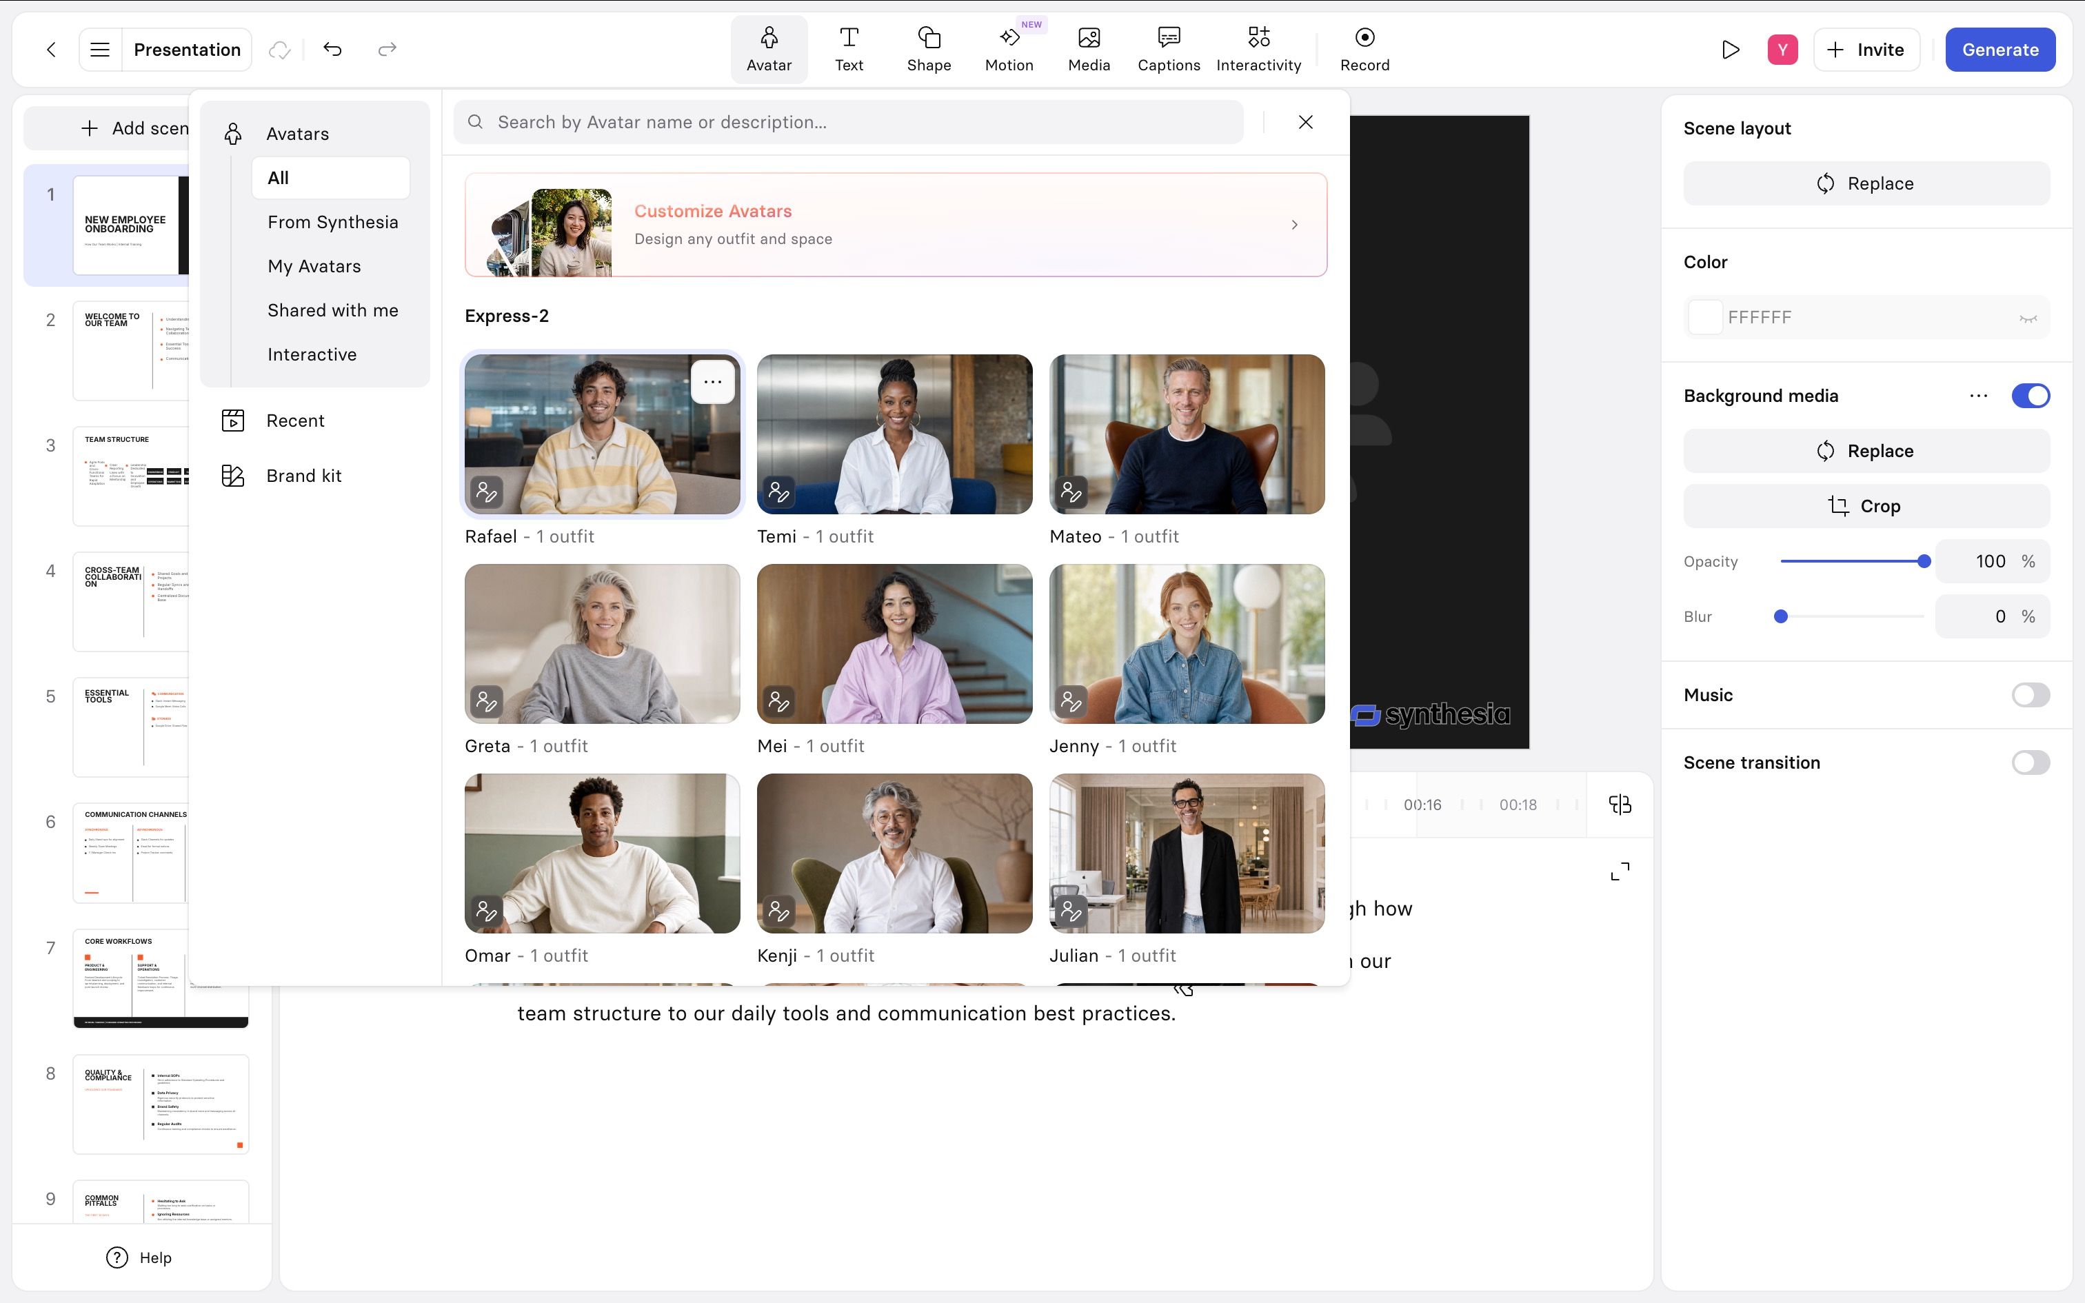
Task: Open the Captions tool
Action: point(1168,49)
